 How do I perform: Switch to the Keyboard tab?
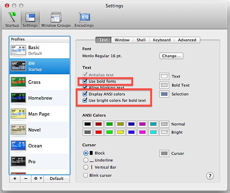pyautogui.click(x=162, y=40)
